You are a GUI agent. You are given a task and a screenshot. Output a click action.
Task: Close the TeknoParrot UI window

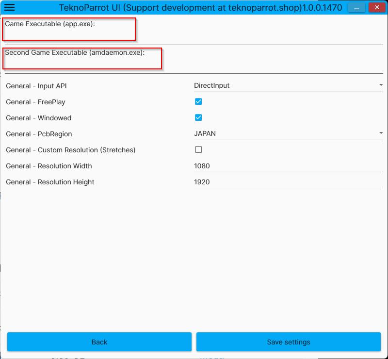point(377,7)
